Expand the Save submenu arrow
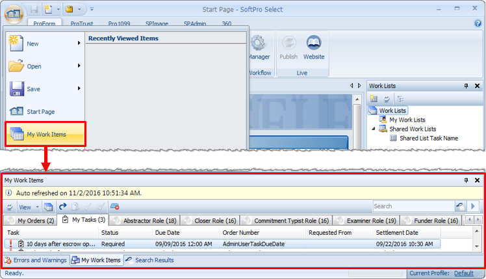Image resolution: width=486 pixels, height=279 pixels. (x=79, y=88)
